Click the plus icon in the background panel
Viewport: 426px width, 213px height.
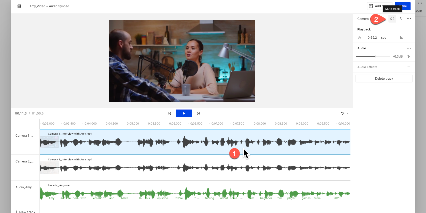420,22
